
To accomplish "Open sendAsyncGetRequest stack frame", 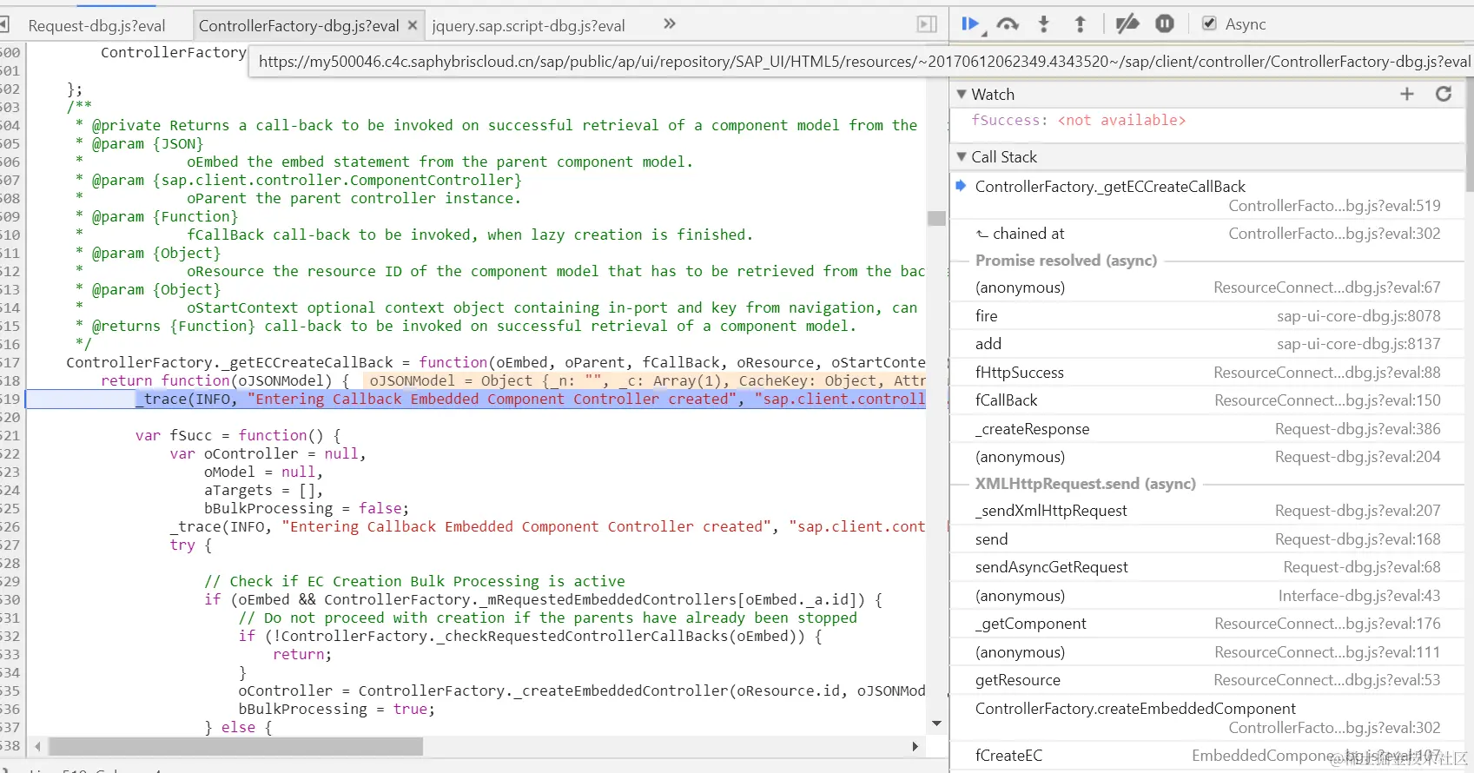I will pyautogui.click(x=1207, y=567).
